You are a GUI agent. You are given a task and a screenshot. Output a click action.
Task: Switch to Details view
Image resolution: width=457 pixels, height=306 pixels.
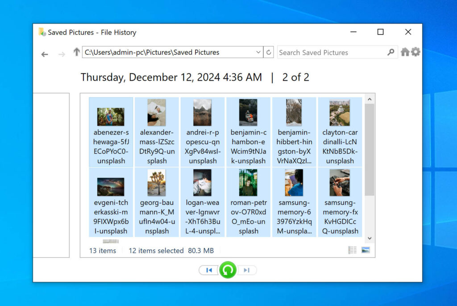point(353,250)
